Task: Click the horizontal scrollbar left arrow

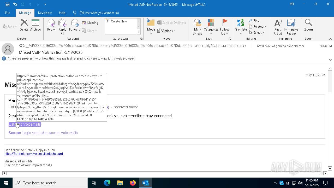Action: tap(4, 173)
